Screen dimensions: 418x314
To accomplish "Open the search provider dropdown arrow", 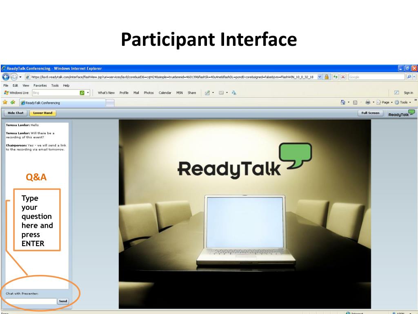I will tap(414, 77).
